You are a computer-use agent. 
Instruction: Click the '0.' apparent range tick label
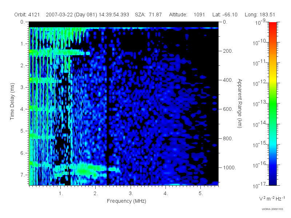click(x=225, y=22)
